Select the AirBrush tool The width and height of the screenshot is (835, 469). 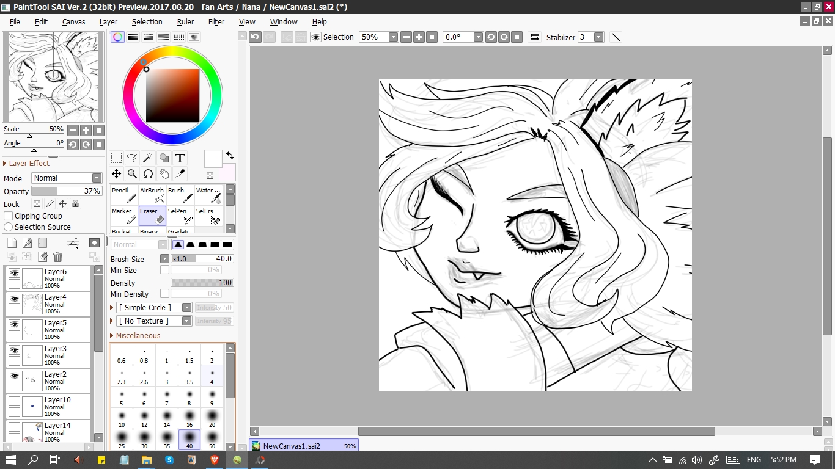[x=152, y=195]
